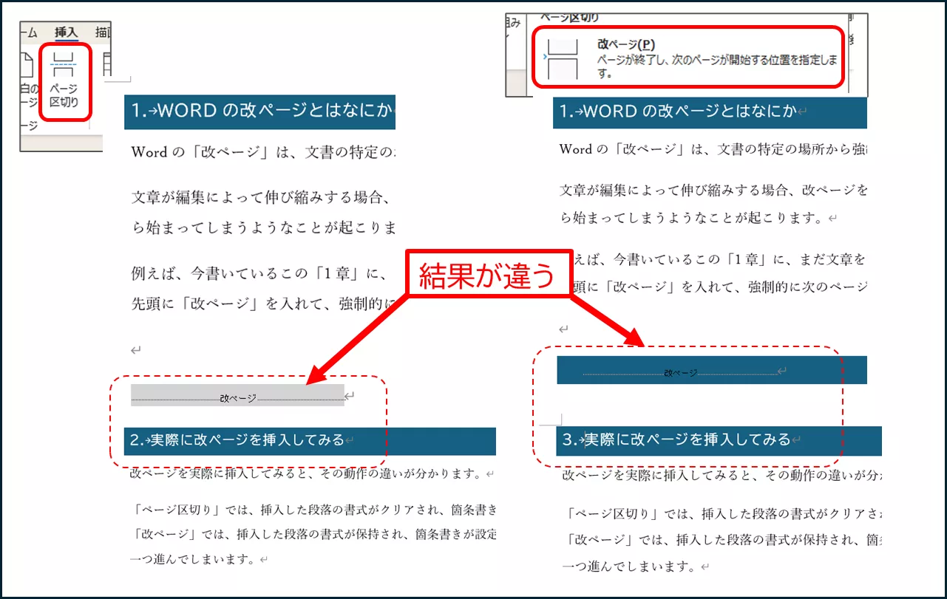Click the underlined P access key in 改ページ(P)
Viewport: 947px width, 599px height.
tap(646, 43)
